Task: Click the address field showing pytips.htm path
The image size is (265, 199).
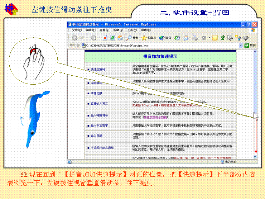Action: (x=162, y=45)
